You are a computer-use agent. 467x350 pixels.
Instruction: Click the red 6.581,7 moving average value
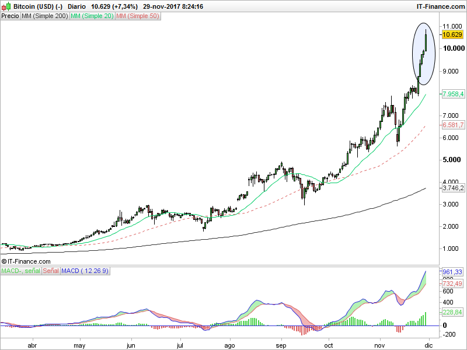pos(453,125)
